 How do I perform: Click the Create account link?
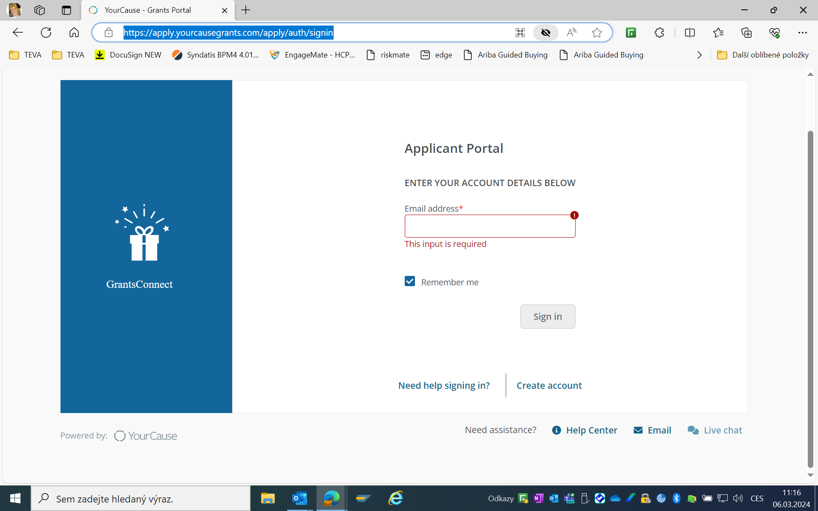(x=549, y=385)
